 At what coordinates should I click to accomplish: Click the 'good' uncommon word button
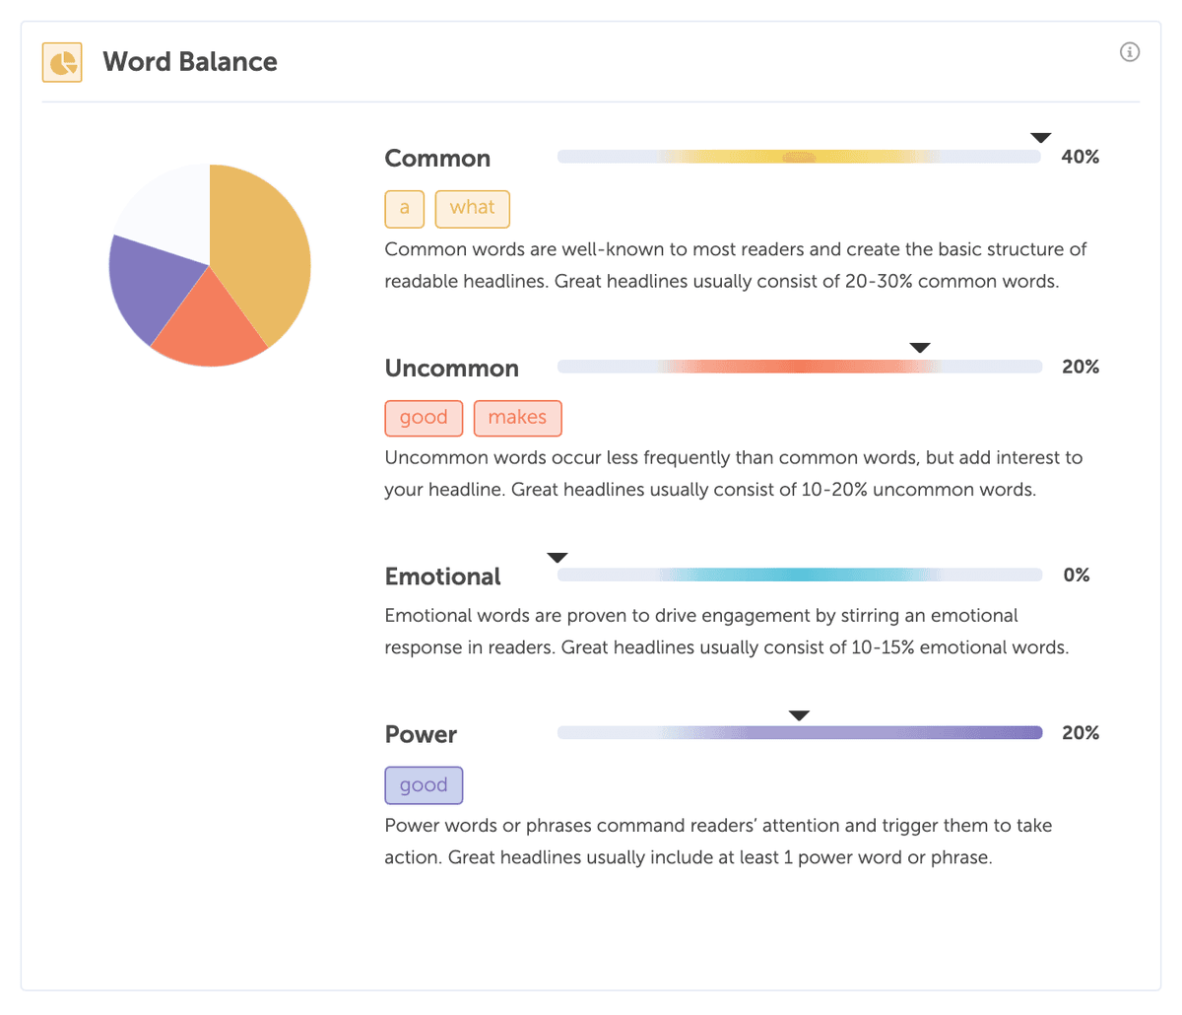(x=424, y=418)
